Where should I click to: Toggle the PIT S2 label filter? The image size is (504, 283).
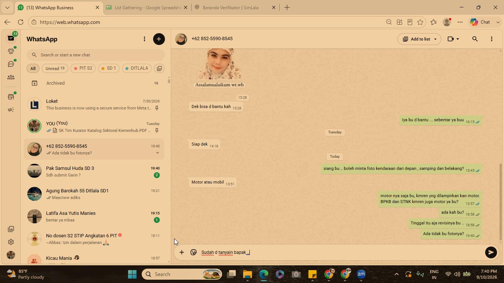[x=83, y=69]
